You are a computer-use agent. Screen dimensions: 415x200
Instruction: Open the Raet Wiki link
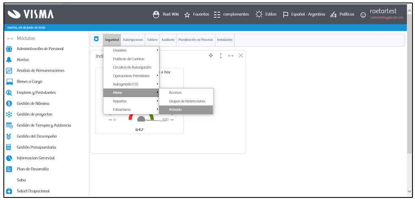click(171, 14)
